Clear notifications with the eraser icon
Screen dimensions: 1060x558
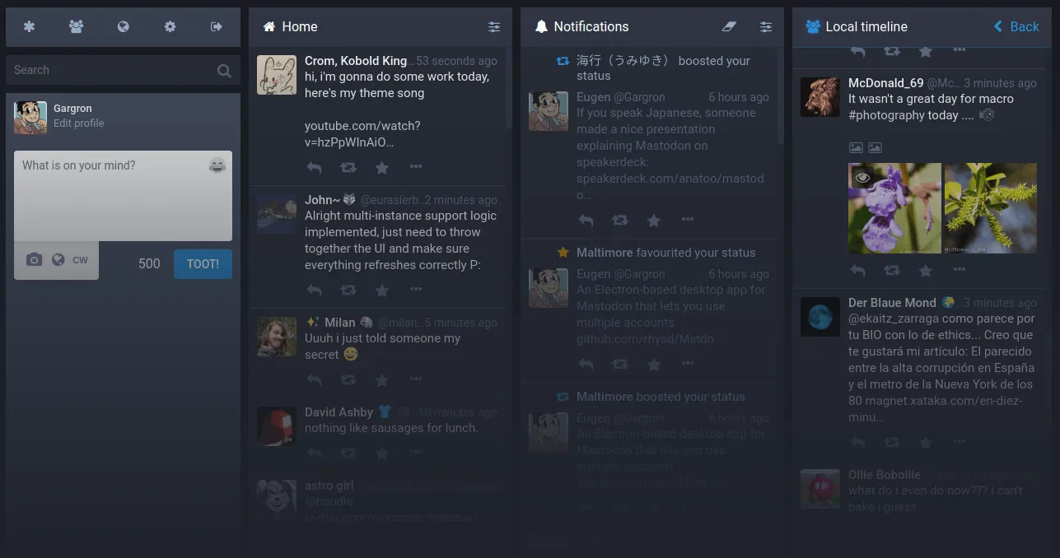728,26
